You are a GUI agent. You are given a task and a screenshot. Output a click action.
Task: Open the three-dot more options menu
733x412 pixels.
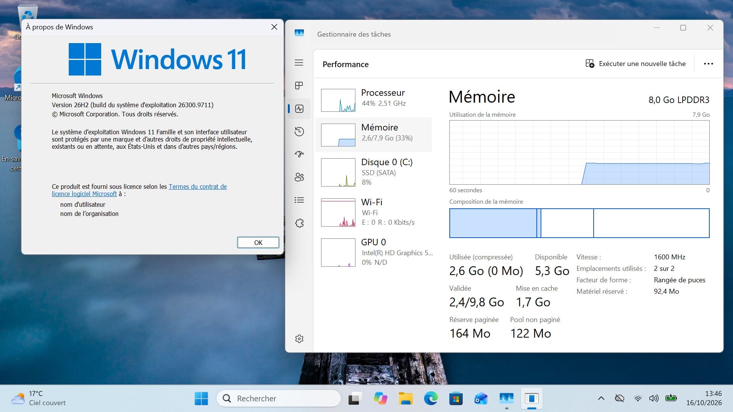[708, 64]
